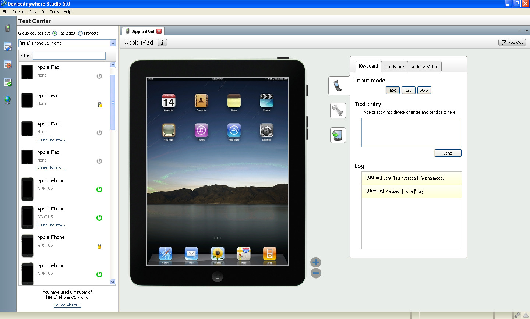
Task: Click the wrench icon in status bar
Action: (517, 315)
